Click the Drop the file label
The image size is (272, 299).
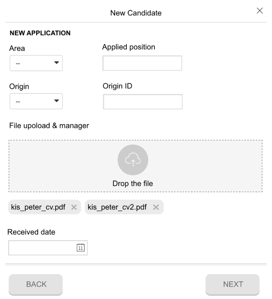[x=133, y=183]
